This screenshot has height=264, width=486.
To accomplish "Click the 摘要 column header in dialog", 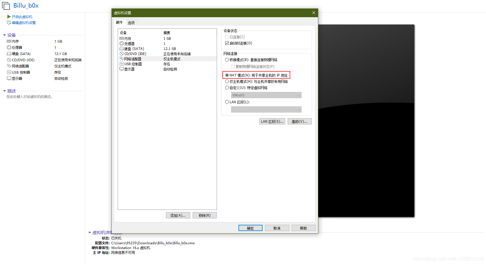I will tap(189, 33).
